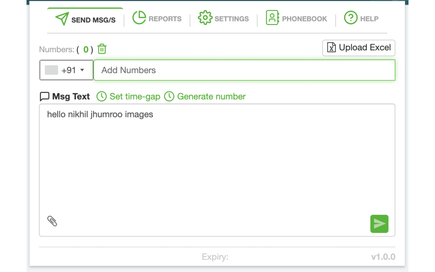Click the Settings gear icon

click(205, 18)
